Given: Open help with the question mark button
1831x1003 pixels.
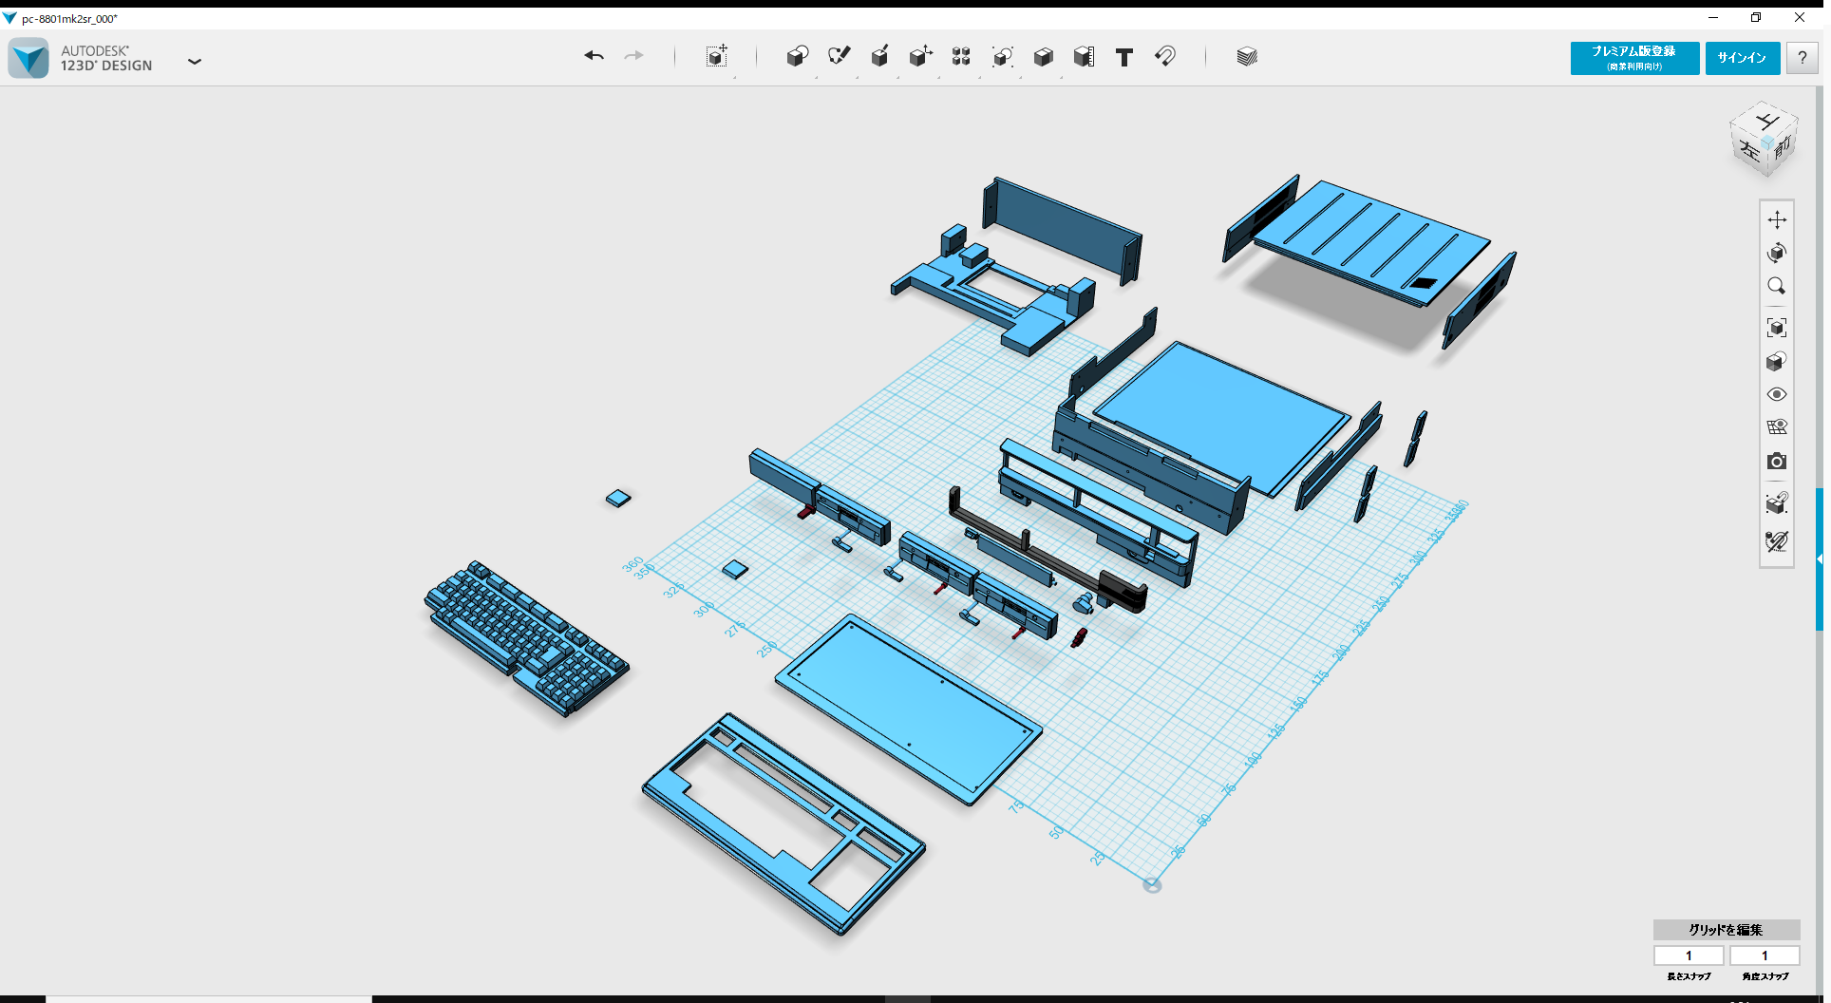Looking at the screenshot, I should [1802, 58].
